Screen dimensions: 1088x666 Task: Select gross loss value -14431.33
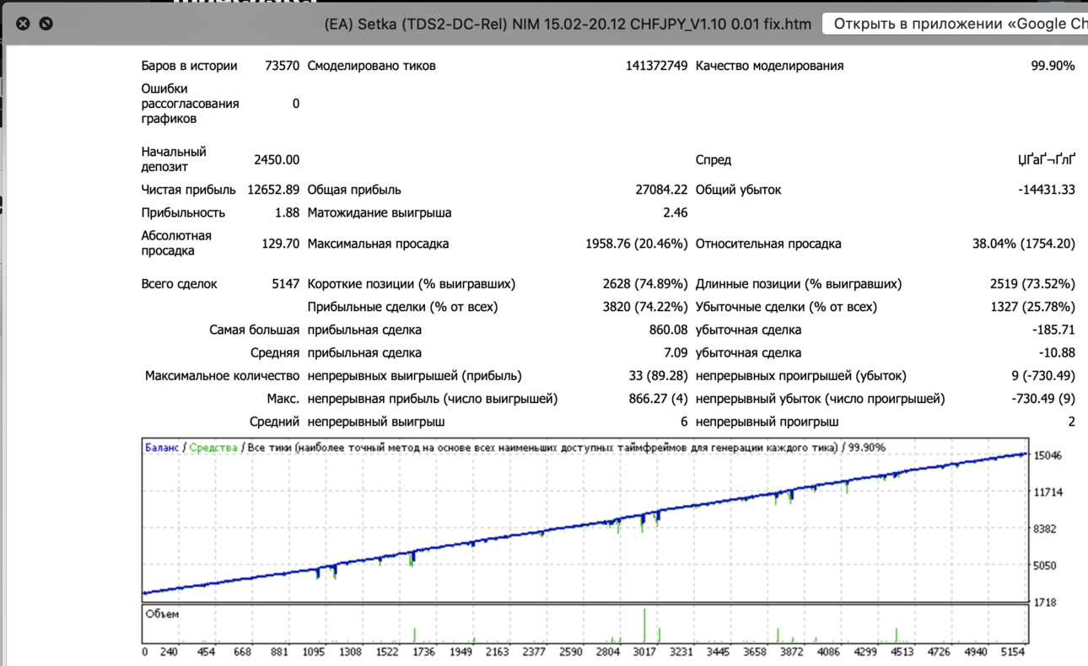1047,190
